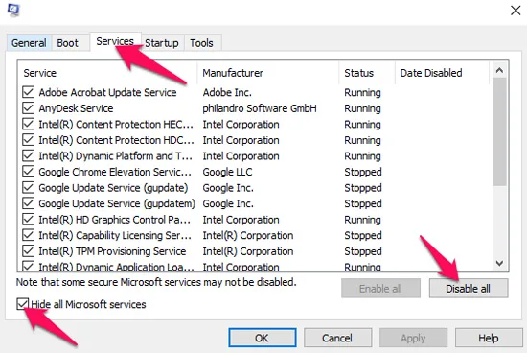Select the Google LLC manufacturer cell
This screenshot has height=353, width=527.
(x=227, y=172)
